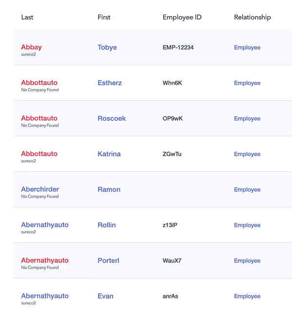Image resolution: width=292 pixels, height=313 pixels.
Task: Sort by the Last column header
Action: tap(27, 17)
